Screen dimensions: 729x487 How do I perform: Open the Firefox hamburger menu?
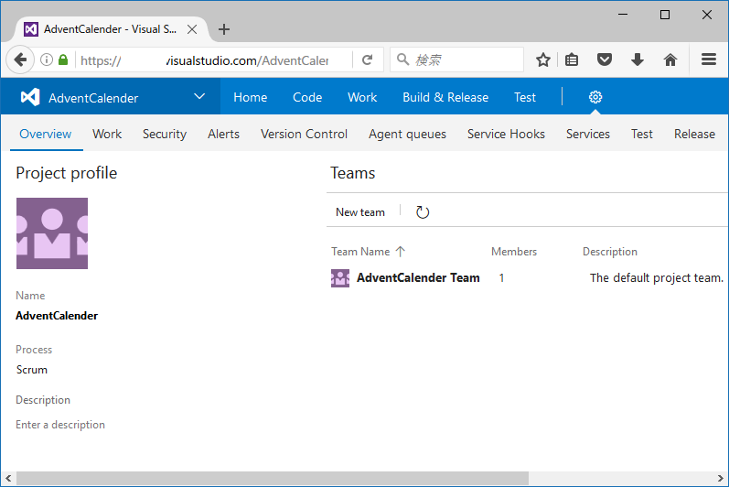(709, 60)
